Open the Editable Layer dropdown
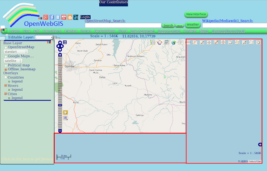Viewport: 267px width, 171px height. (44, 37)
